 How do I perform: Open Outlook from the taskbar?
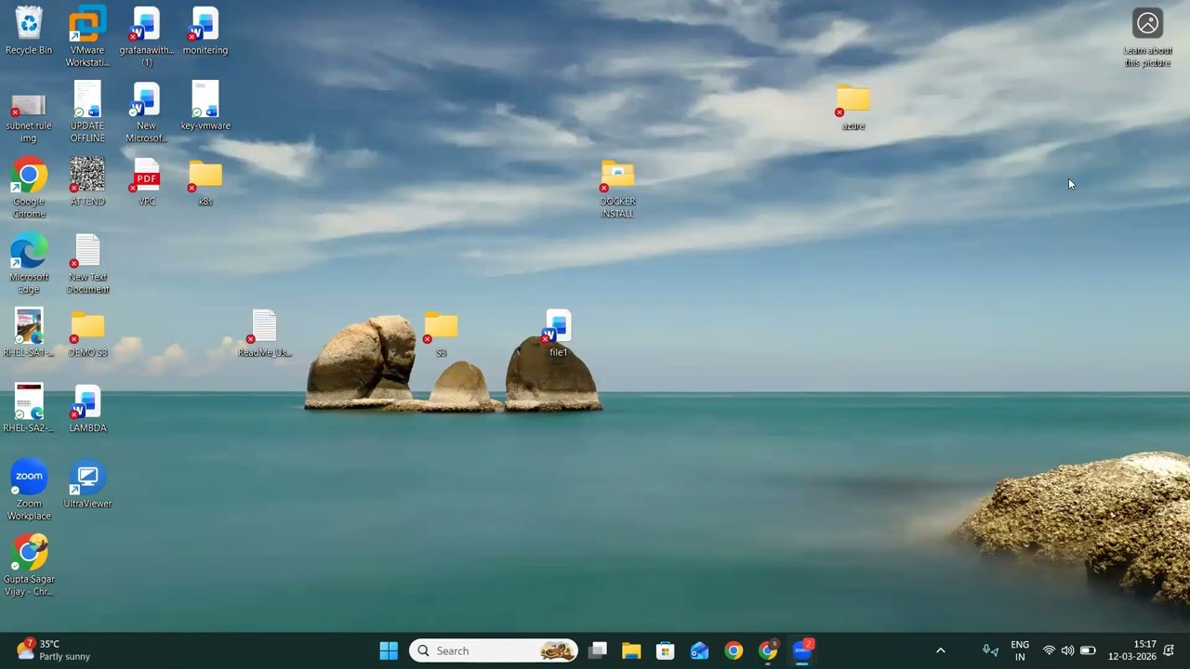tap(699, 650)
